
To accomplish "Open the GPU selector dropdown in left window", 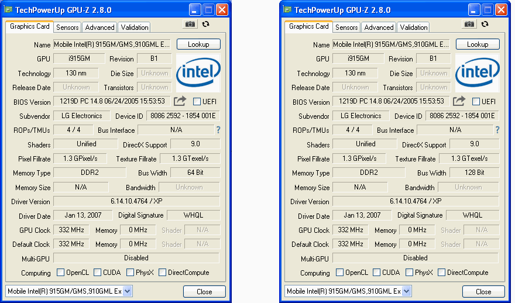I will coord(128,291).
